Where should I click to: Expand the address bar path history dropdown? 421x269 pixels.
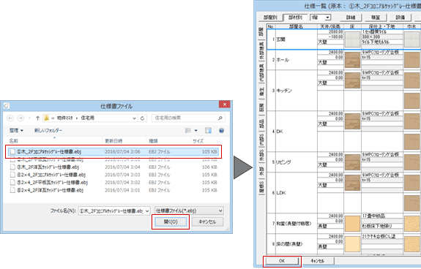click(x=134, y=118)
